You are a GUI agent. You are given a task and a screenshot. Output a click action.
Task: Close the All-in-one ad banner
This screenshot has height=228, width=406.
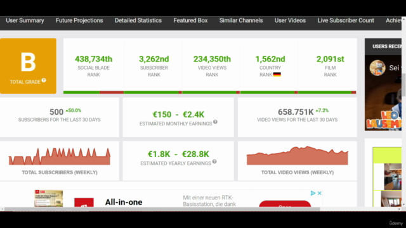320,193
